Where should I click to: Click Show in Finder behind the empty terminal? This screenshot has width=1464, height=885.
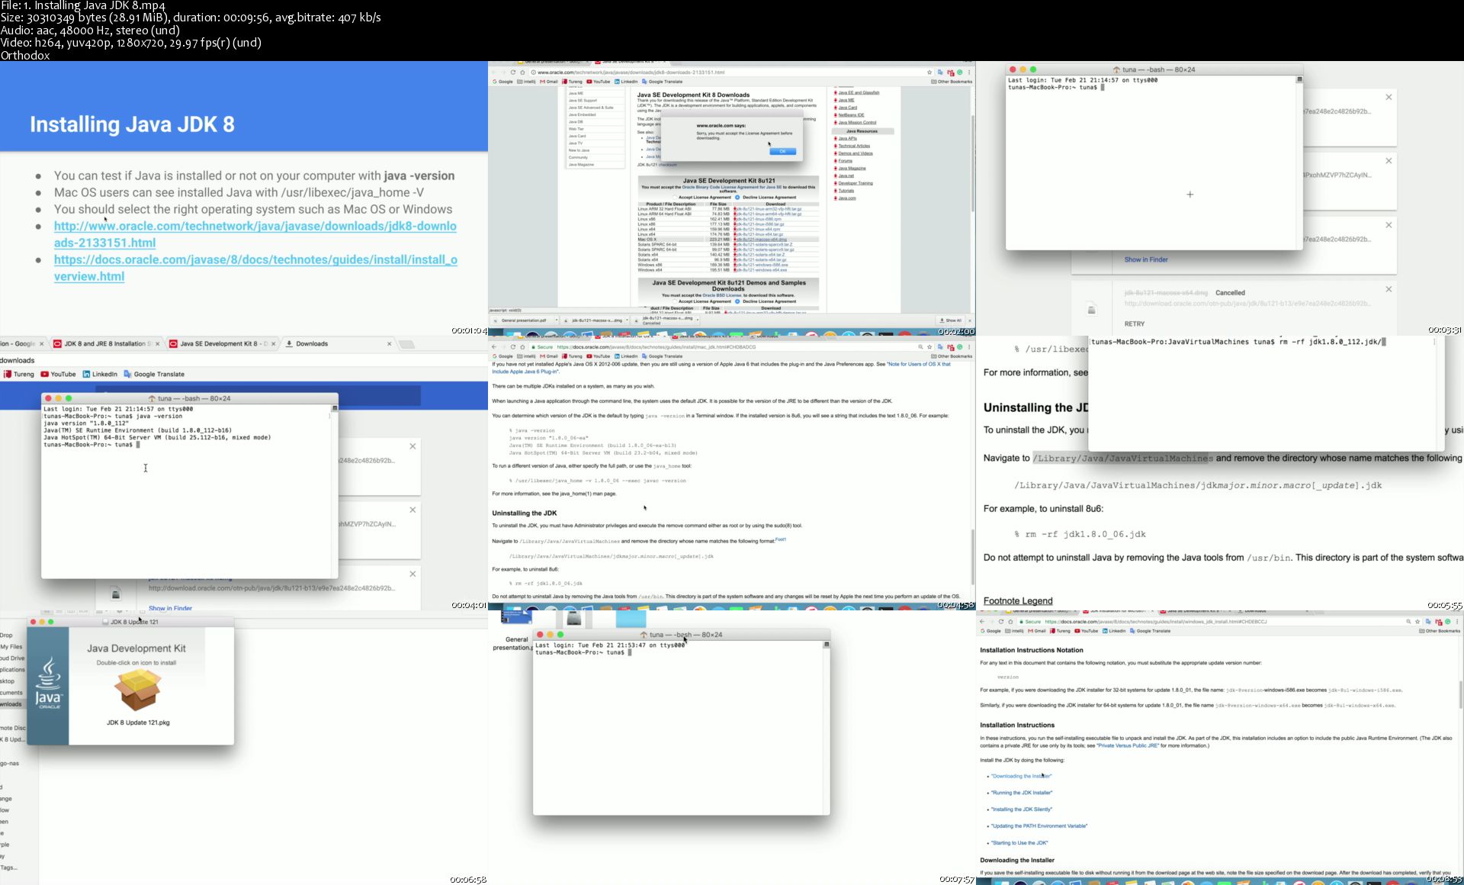[1146, 260]
